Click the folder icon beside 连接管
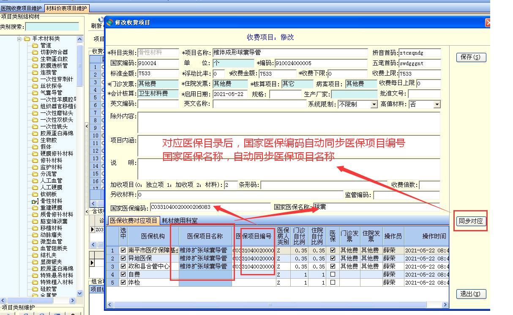 tap(35, 73)
